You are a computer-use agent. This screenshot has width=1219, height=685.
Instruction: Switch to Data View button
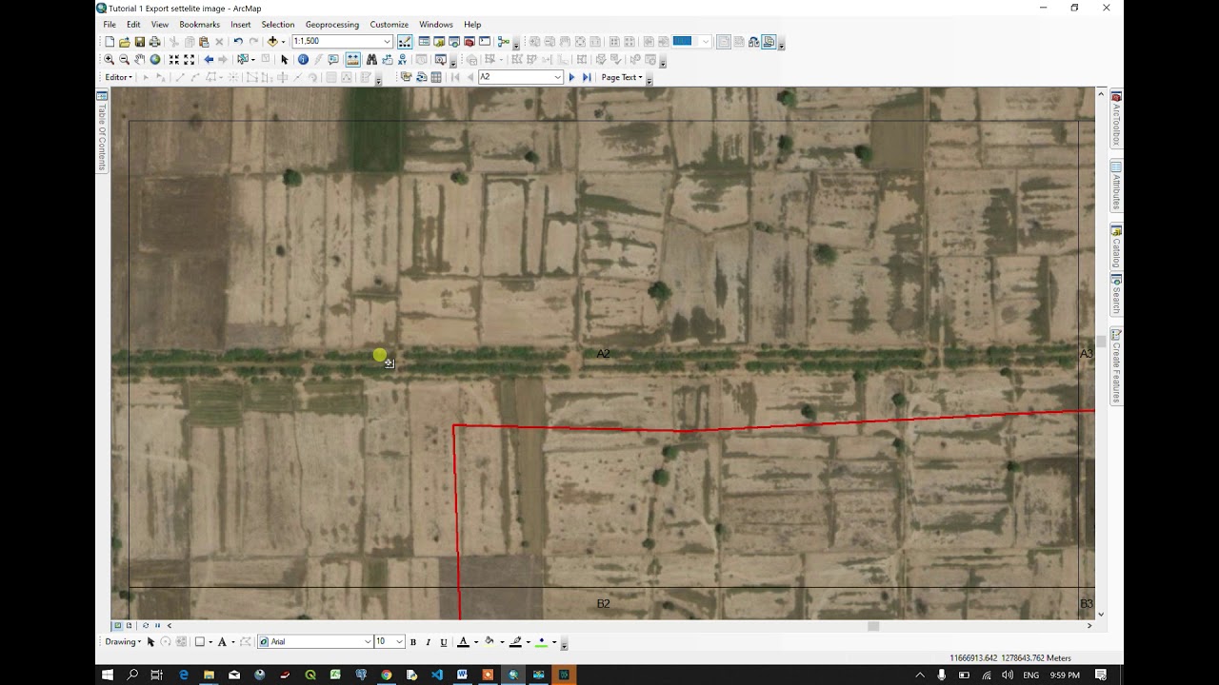[118, 625]
